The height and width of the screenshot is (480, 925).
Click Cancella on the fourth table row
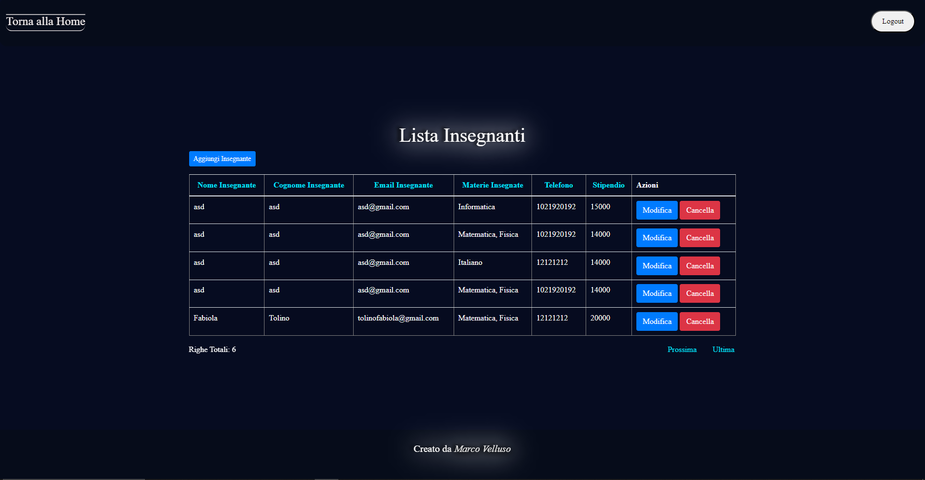click(x=700, y=293)
